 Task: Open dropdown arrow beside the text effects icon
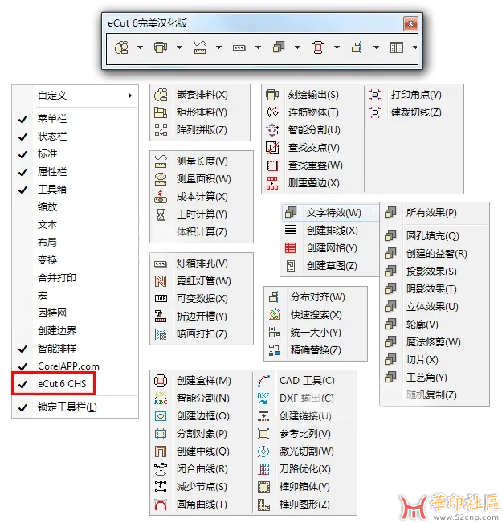click(297, 47)
